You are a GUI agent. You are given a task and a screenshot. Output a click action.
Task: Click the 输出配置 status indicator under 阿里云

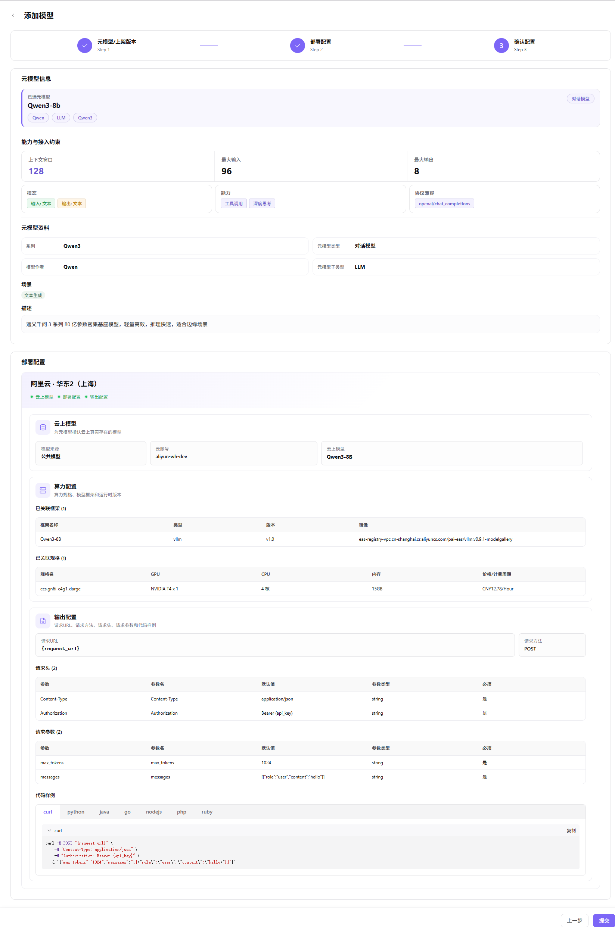tap(96, 397)
